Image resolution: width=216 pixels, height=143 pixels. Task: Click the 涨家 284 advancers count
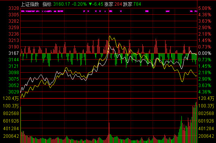113,4
